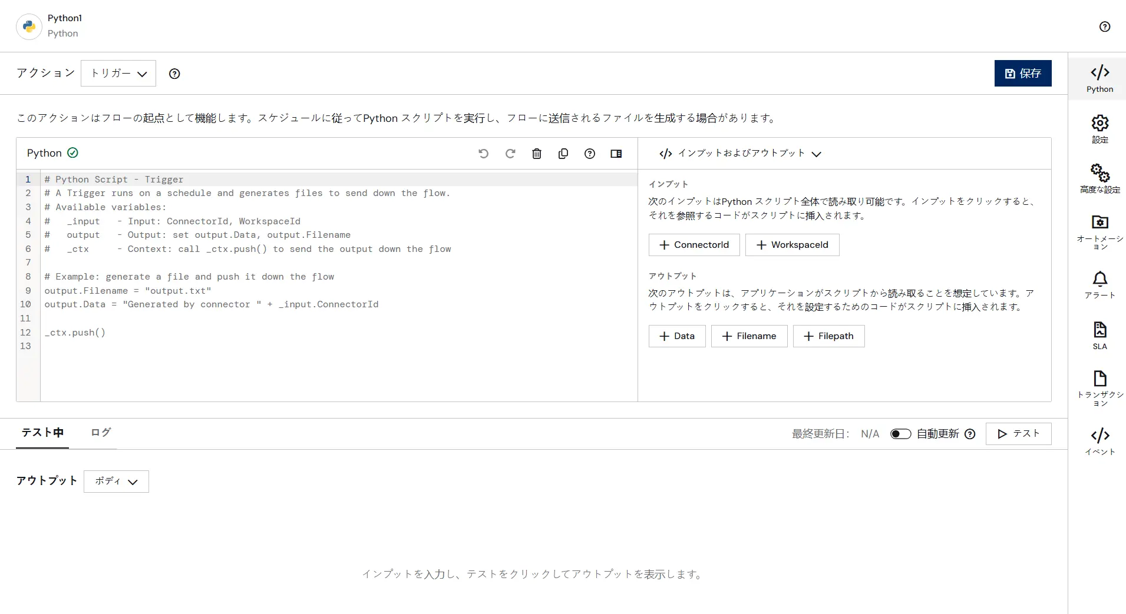The width and height of the screenshot is (1126, 614).
Task: Click green validation check next to Python
Action: click(x=72, y=153)
